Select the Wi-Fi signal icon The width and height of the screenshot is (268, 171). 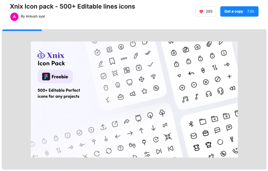[x=153, y=76]
